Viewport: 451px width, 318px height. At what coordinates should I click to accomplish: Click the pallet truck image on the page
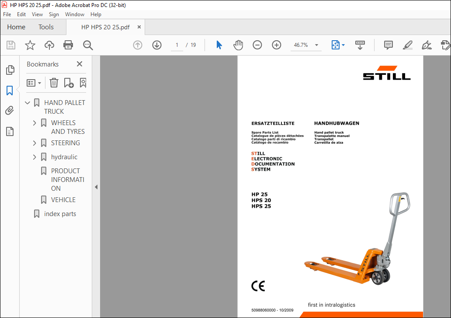(x=357, y=239)
